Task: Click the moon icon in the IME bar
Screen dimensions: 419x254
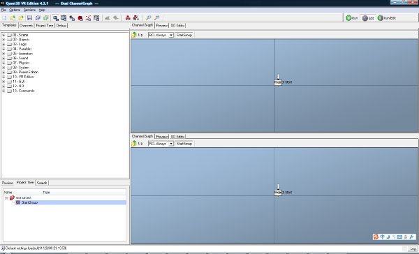Action: tap(388, 237)
